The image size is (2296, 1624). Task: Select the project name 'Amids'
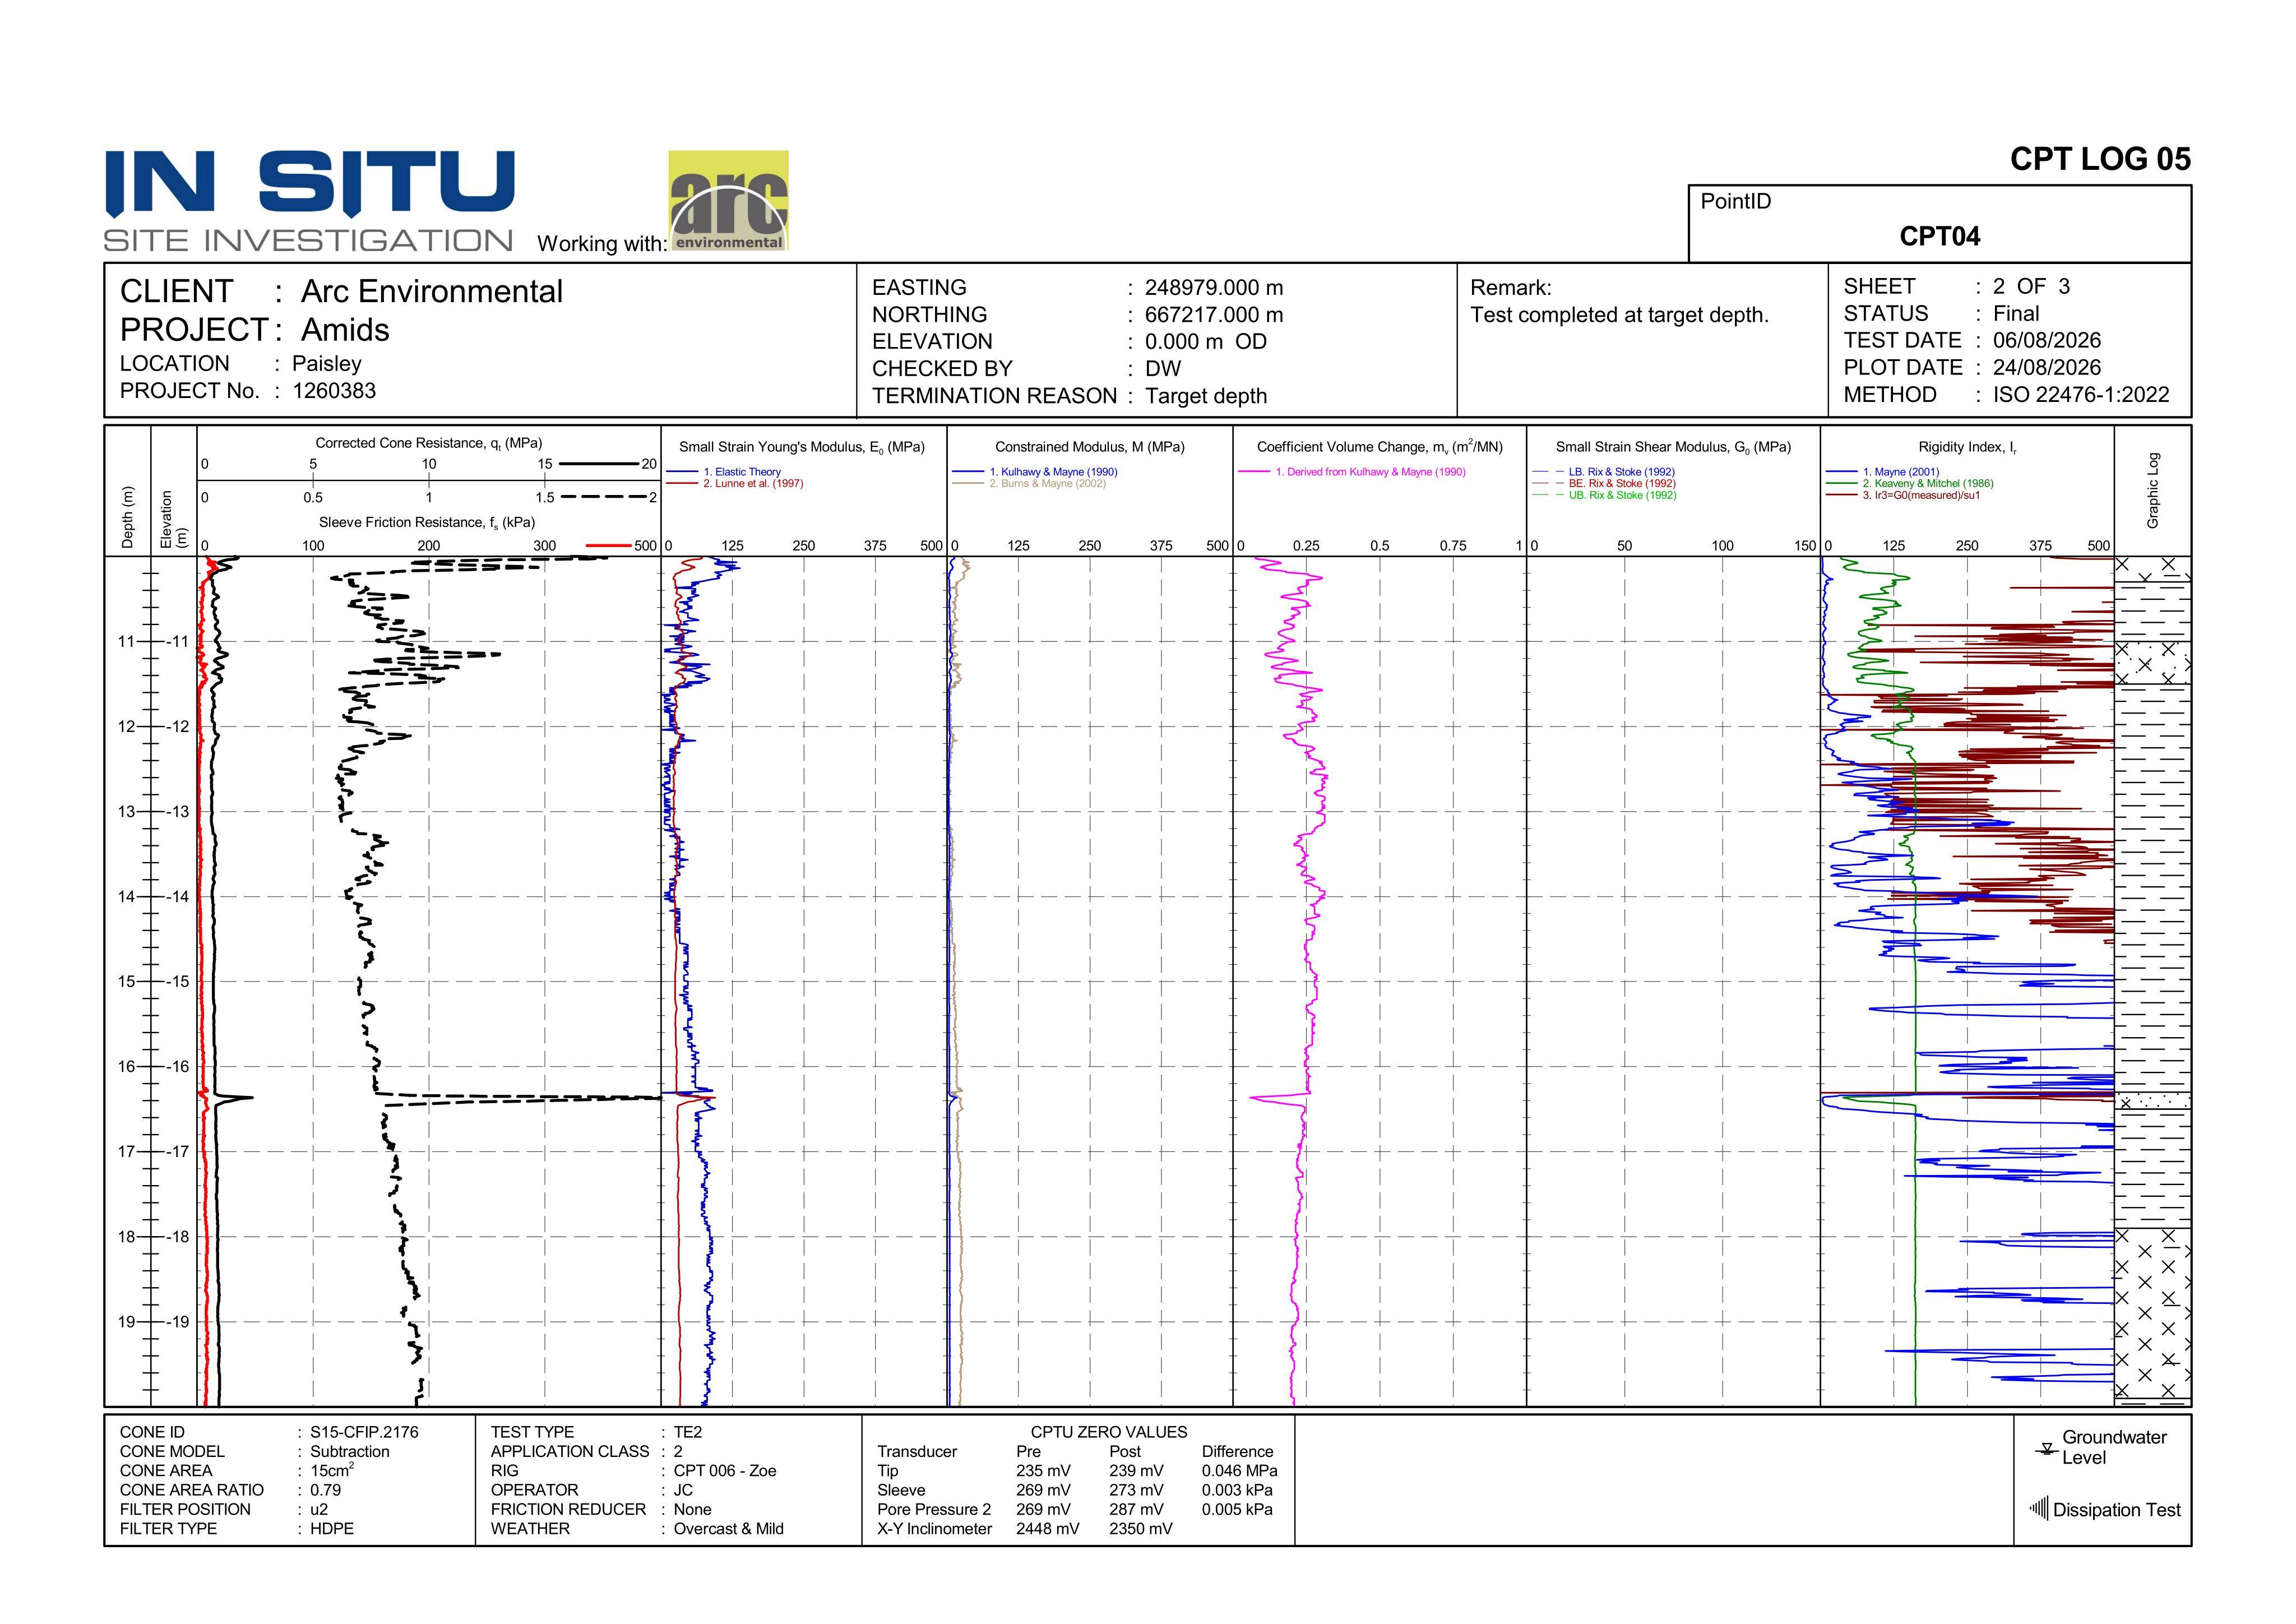point(345,329)
